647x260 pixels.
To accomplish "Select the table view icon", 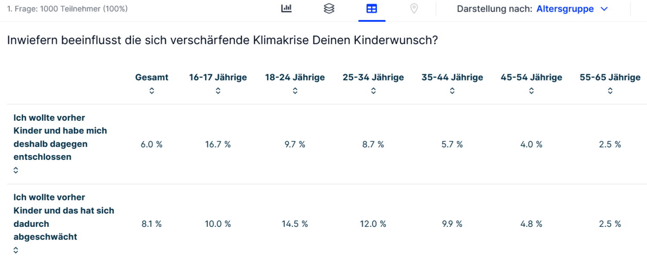I will 371,9.
